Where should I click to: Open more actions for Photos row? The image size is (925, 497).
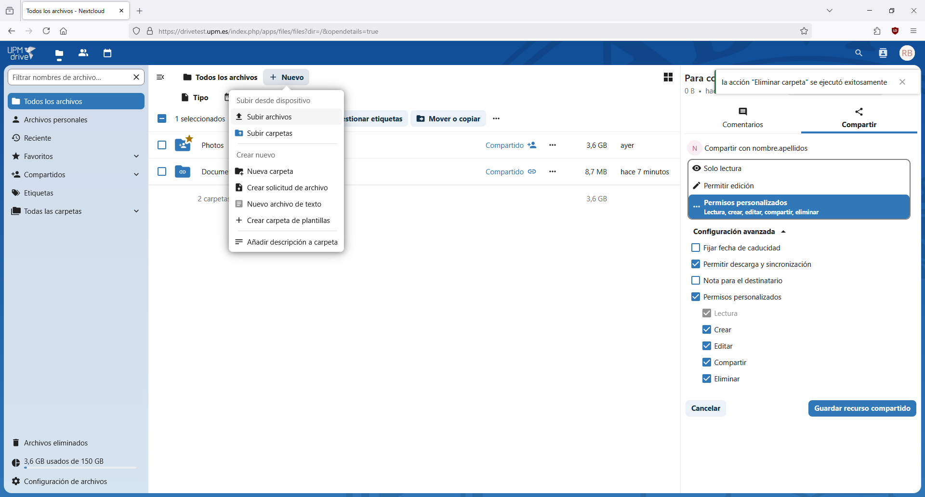click(553, 145)
